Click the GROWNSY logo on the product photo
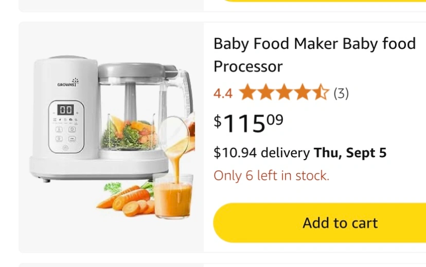Screen dimensions: 426x267 pos(68,83)
